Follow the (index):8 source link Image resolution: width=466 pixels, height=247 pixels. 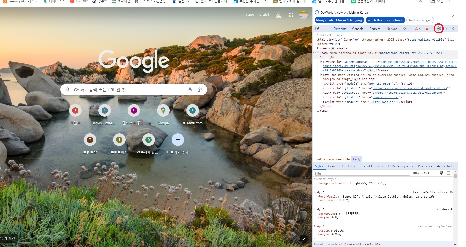tap(445, 209)
